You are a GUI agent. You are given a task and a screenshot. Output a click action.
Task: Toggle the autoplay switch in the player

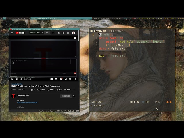(x=51, y=79)
